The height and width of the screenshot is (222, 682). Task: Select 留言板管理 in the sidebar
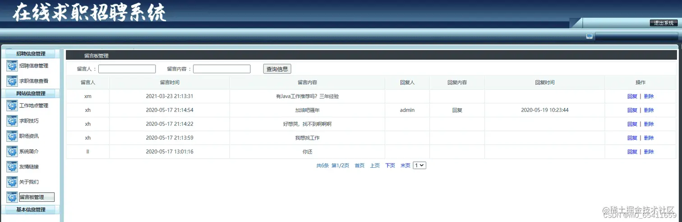click(37, 197)
